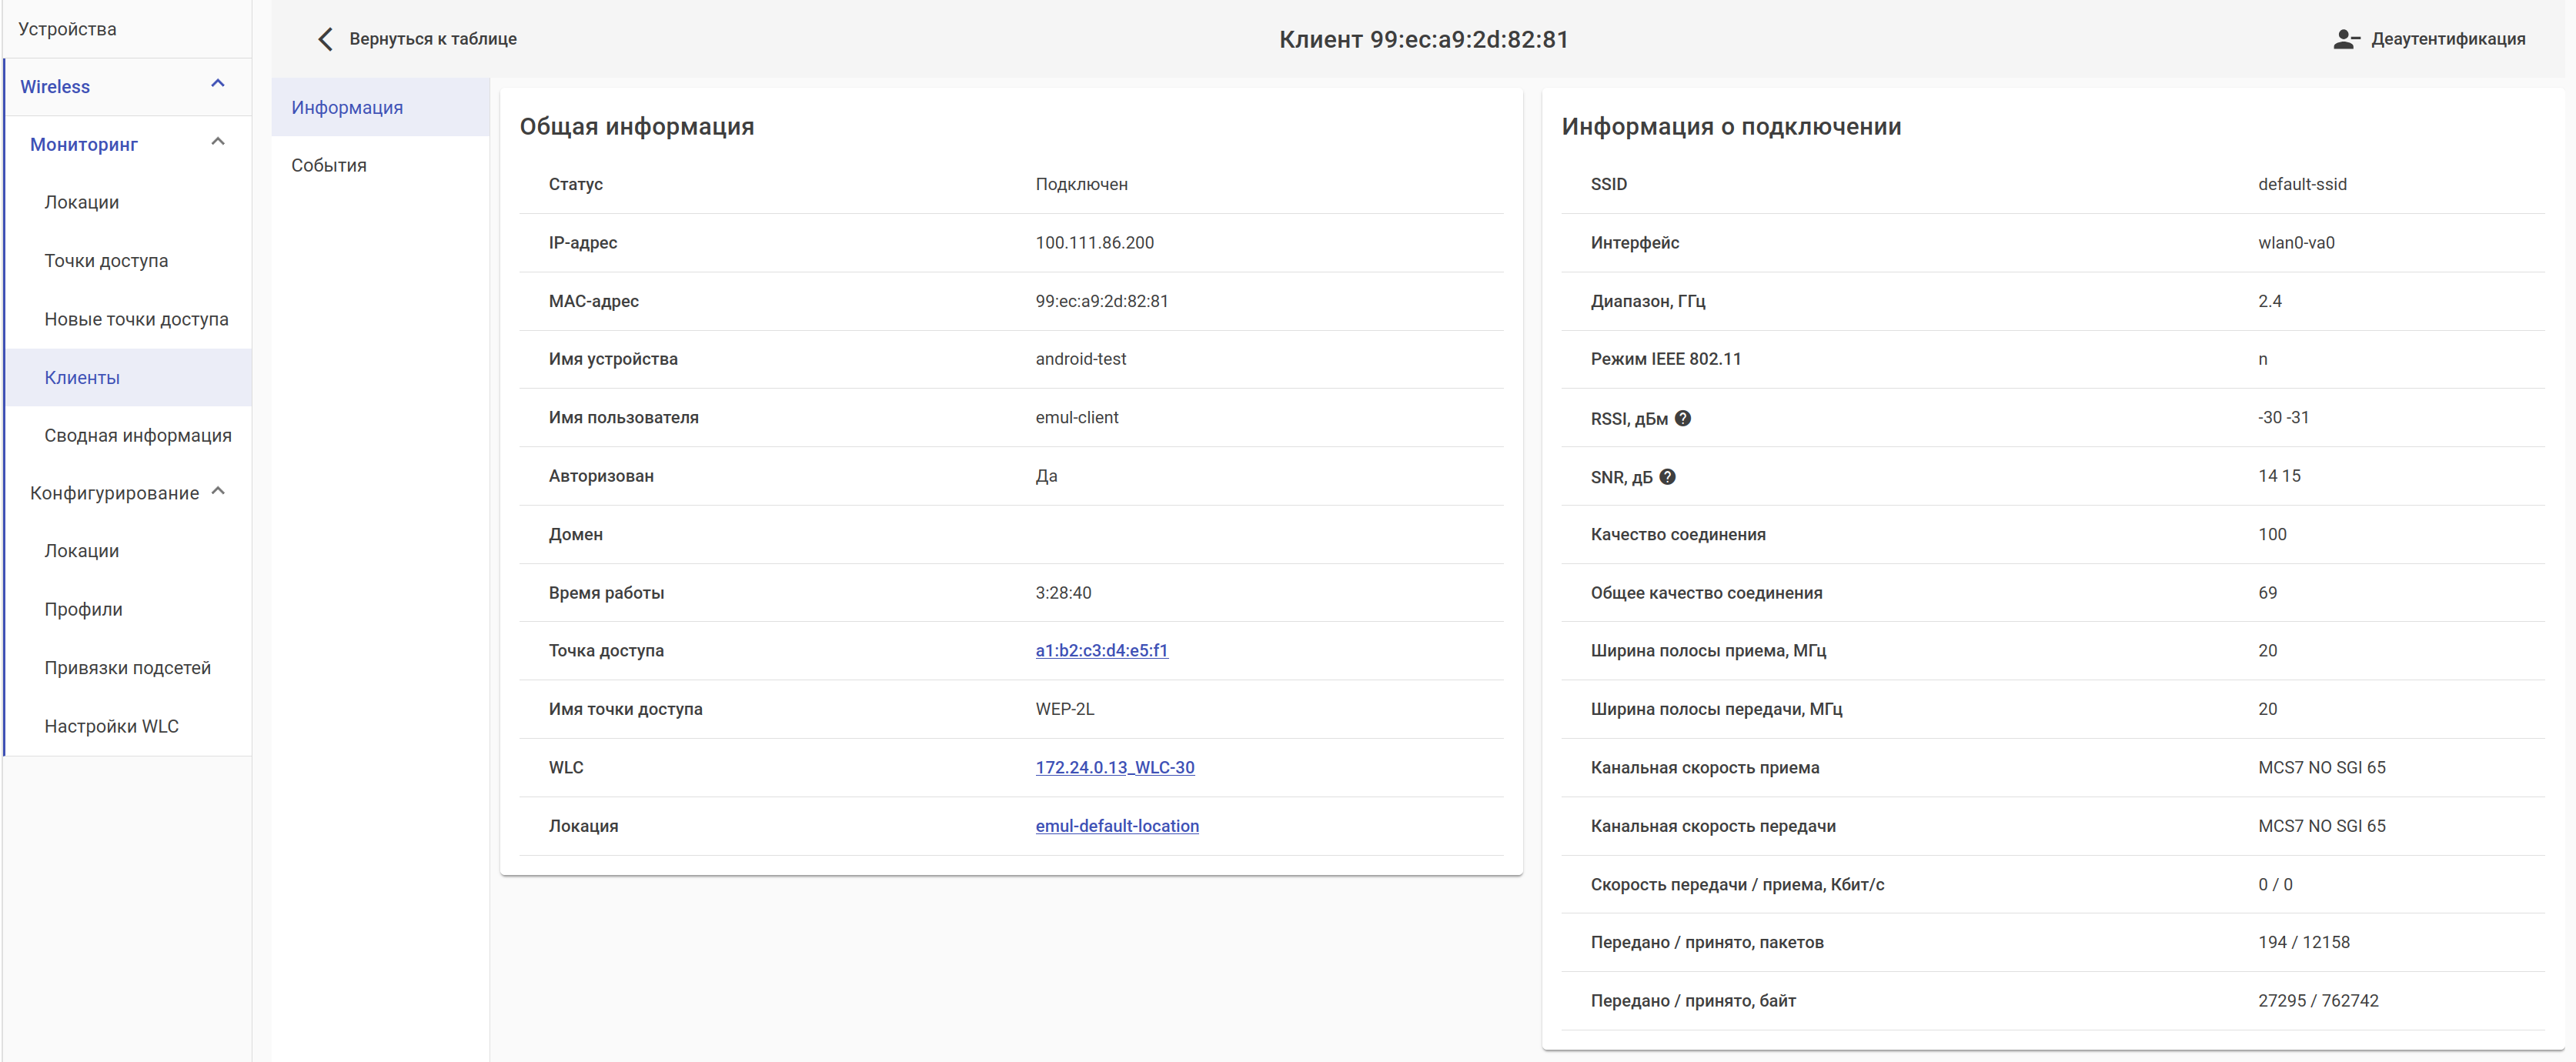
Task: Open Новые точки доступа page
Action: coord(136,319)
